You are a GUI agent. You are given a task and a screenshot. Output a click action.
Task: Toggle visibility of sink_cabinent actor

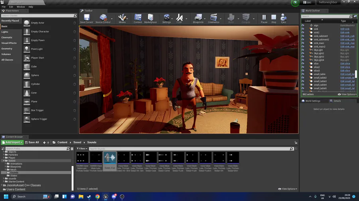303,36
